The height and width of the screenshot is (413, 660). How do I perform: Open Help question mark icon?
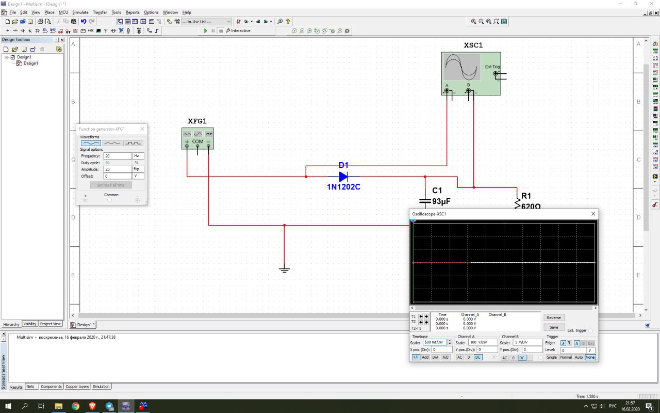tap(288, 22)
